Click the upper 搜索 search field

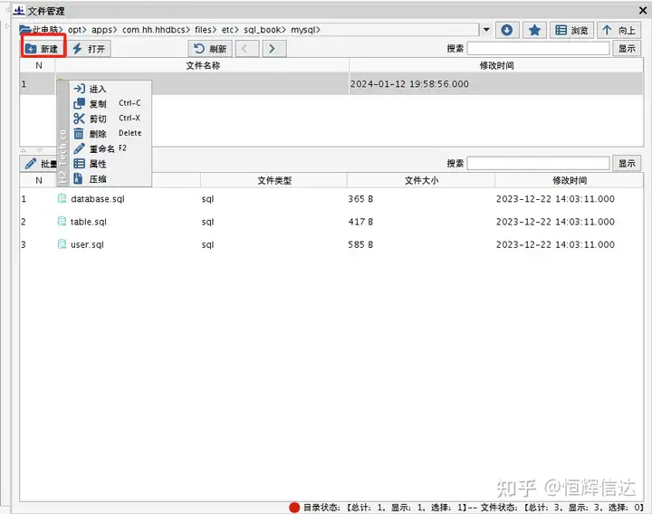pos(538,49)
